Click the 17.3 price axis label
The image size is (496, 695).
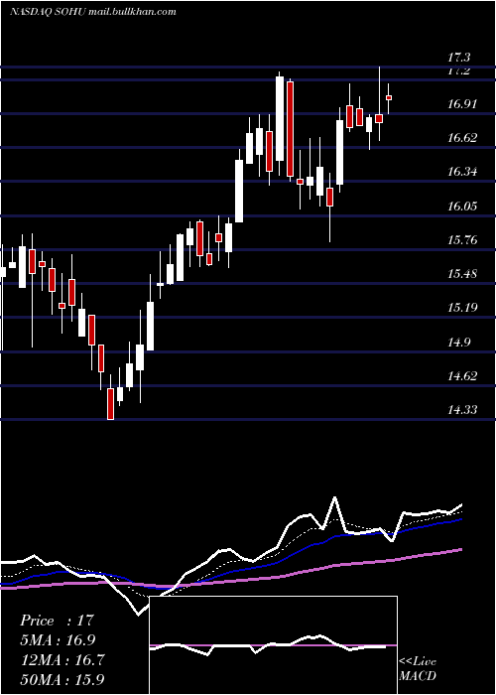point(458,58)
